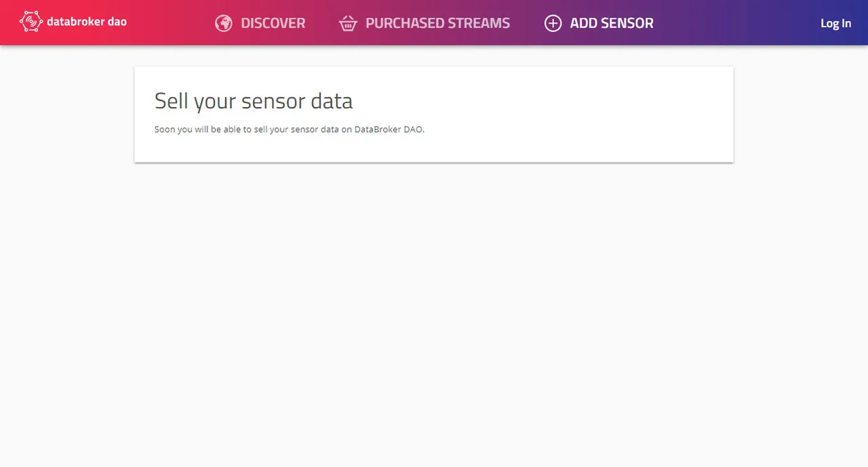Click the word STREAMS in navigation
This screenshot has width=868, height=467.
tap(473, 23)
